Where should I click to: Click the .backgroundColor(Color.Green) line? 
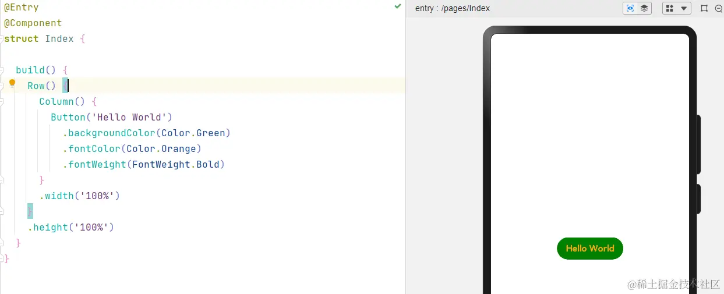tap(147, 133)
